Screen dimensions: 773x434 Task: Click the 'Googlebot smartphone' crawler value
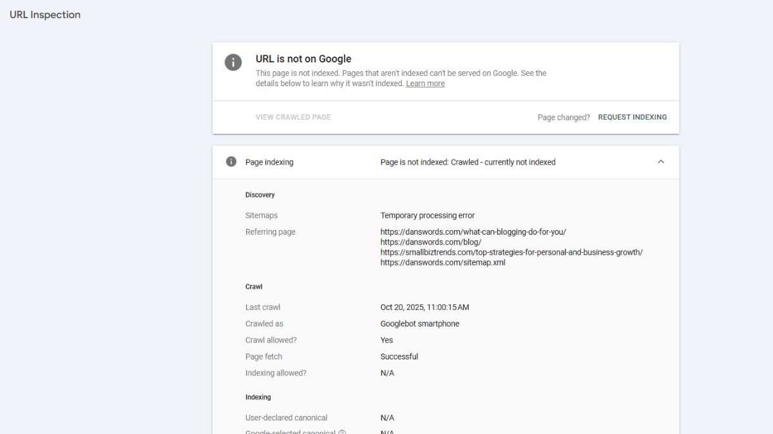(x=419, y=324)
